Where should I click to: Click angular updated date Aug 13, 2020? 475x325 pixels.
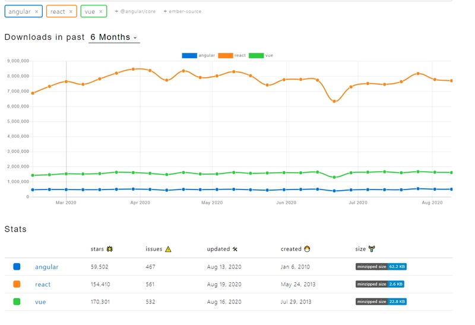[x=224, y=267]
